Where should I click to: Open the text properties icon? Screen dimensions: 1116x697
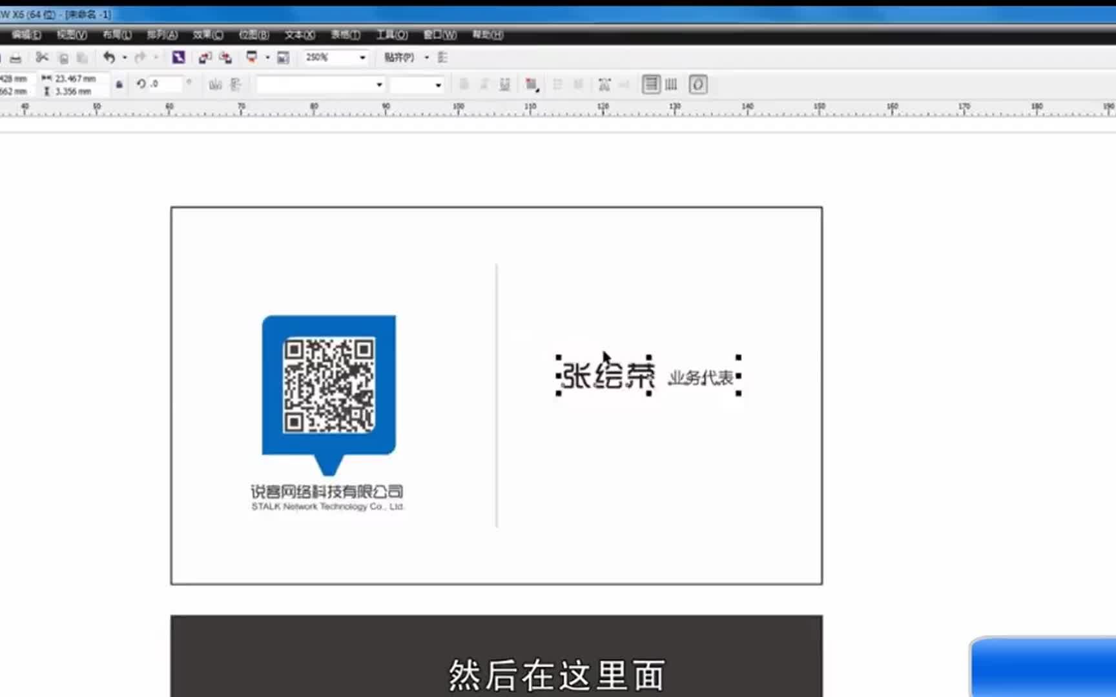click(x=604, y=85)
